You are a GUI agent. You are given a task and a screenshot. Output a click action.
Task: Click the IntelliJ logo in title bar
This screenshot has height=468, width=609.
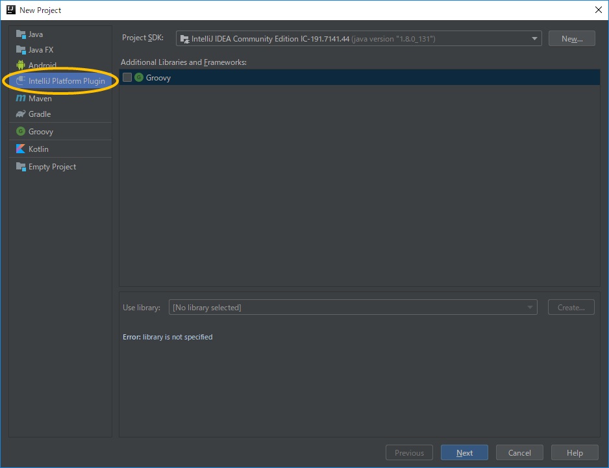(11, 10)
